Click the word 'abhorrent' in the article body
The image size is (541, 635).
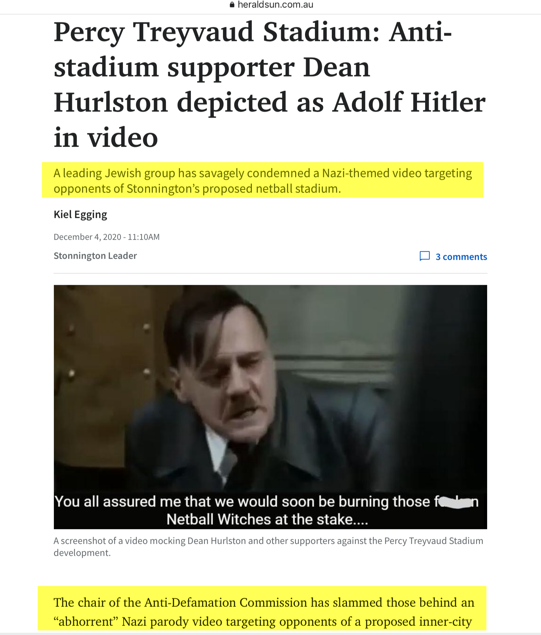click(86, 621)
